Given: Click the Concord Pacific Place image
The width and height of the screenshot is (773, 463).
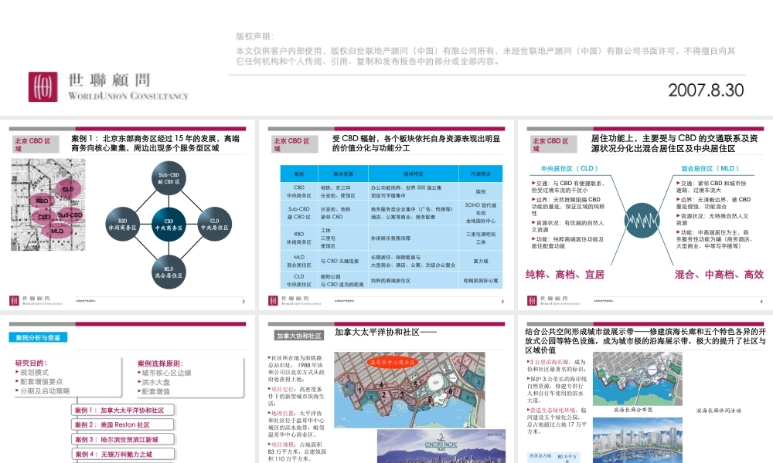Looking at the screenshot, I should [441, 446].
